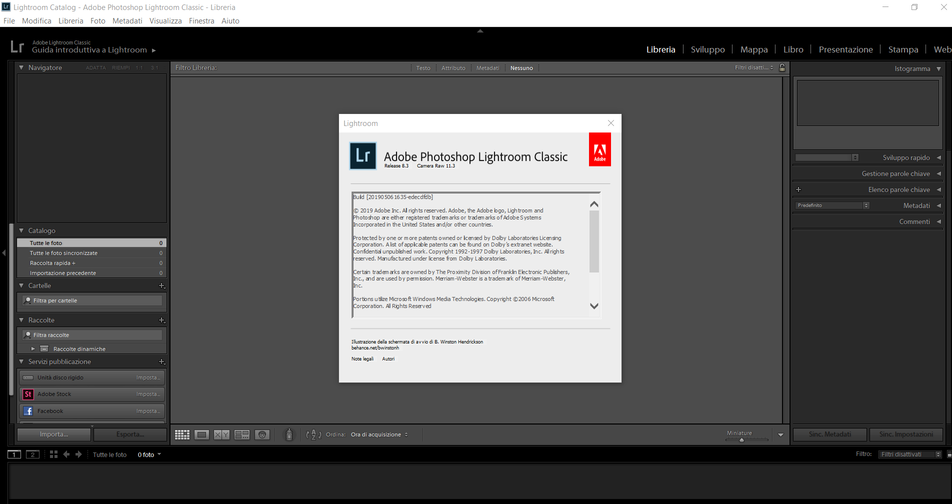
Task: Toggle the library filter lock icon
Action: tap(782, 67)
